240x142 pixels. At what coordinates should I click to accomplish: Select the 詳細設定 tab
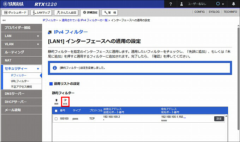point(90,13)
